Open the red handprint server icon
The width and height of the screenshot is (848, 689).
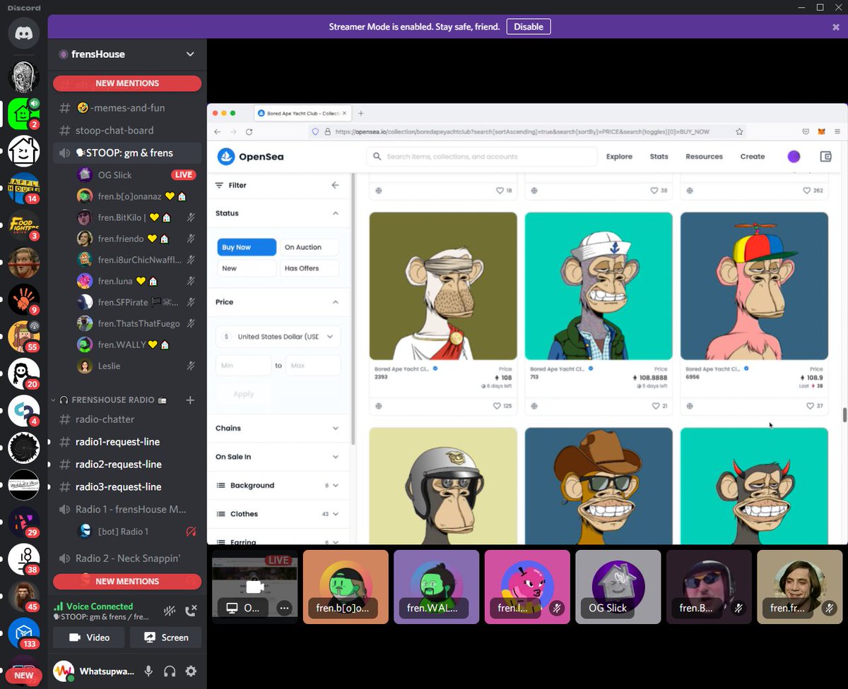(23, 299)
